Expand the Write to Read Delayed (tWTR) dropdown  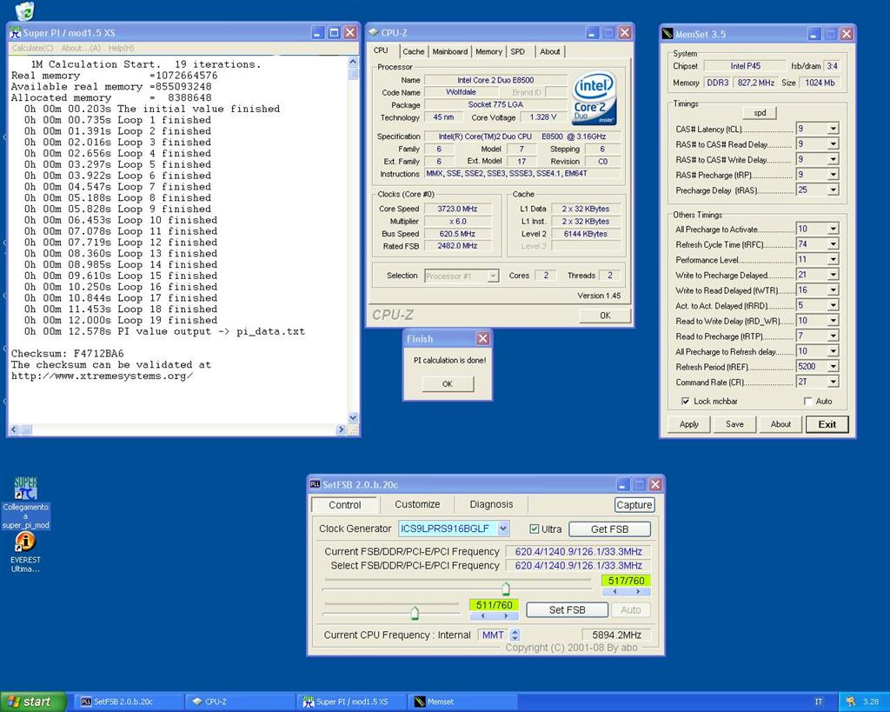[x=833, y=290]
